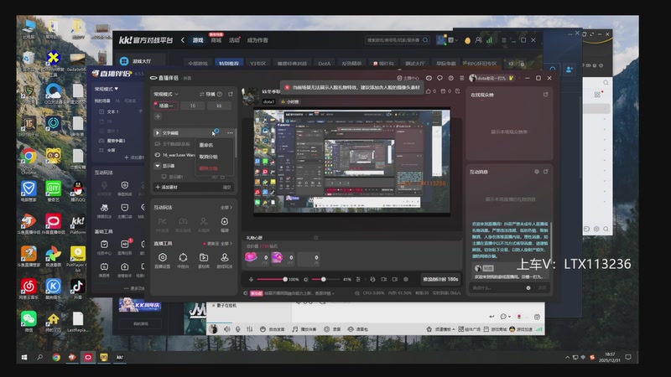
Task: Open the 小时榜 hourly ranking tag
Action: click(x=290, y=101)
